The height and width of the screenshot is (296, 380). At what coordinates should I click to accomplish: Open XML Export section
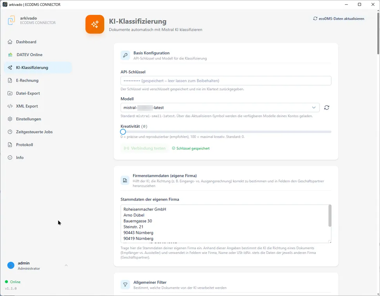tap(38, 106)
